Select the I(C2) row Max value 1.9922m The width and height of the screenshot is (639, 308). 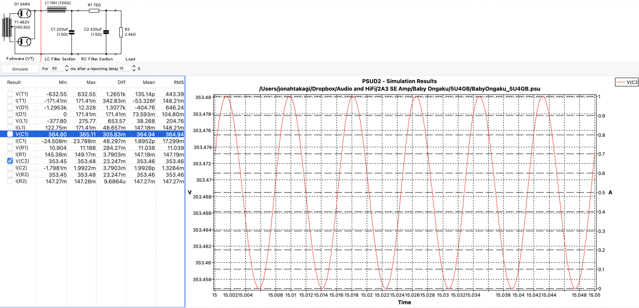click(85, 168)
